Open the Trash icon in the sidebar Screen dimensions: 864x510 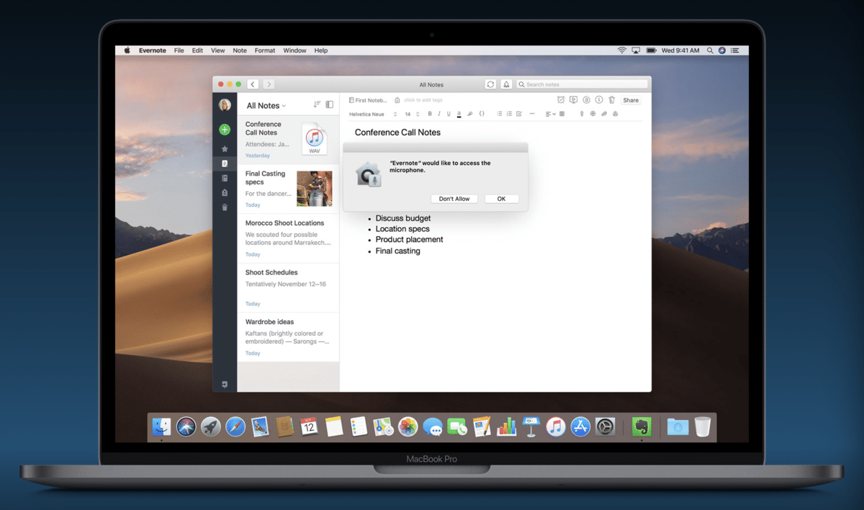225,207
